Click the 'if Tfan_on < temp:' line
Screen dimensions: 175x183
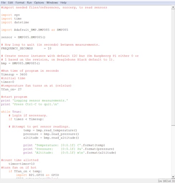(x=25, y=171)
